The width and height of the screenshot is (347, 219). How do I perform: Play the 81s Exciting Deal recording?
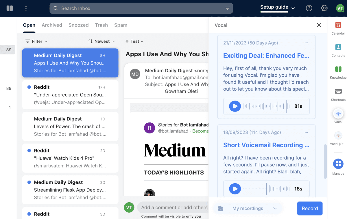(235, 106)
